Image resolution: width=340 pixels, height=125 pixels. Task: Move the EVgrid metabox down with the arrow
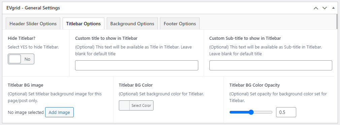[x=325, y=8]
